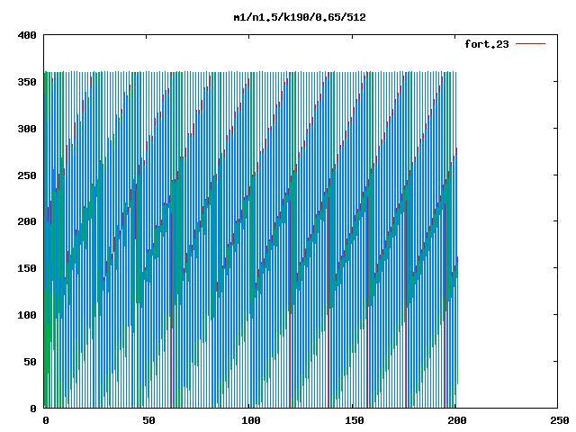Click y-axis label 100
This screenshot has width=576, height=432.
click(27, 315)
